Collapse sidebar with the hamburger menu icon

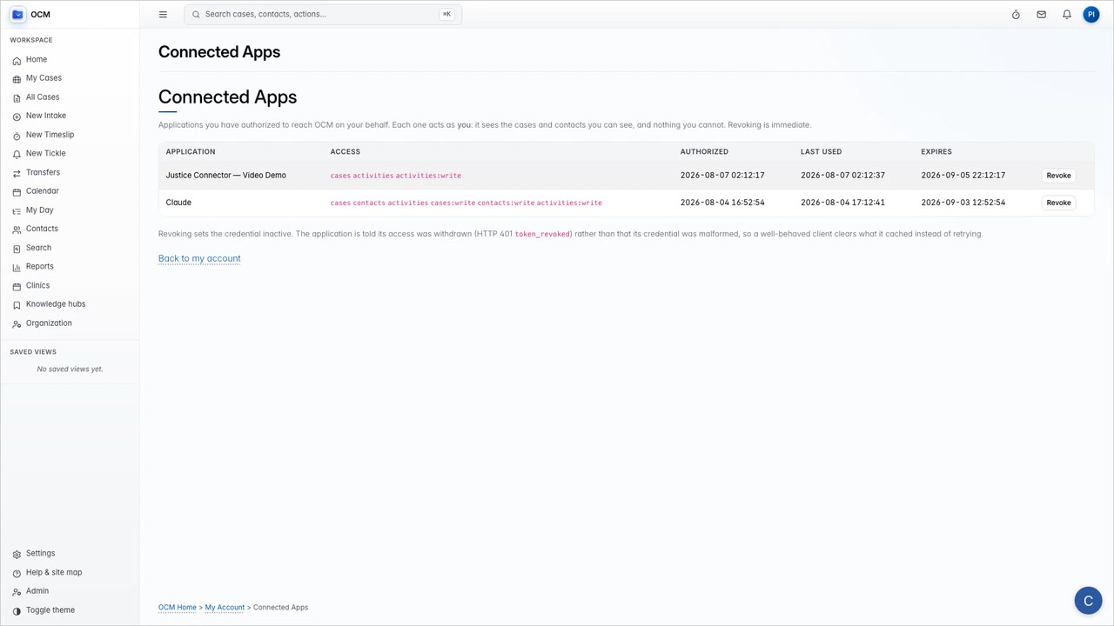(x=163, y=14)
